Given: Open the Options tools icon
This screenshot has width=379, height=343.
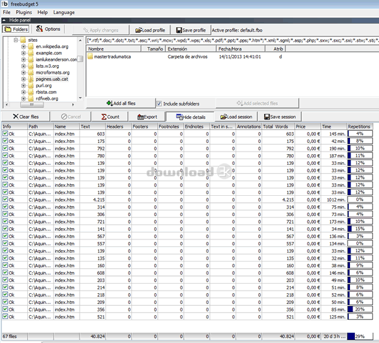Looking at the screenshot, I should 39,29.
